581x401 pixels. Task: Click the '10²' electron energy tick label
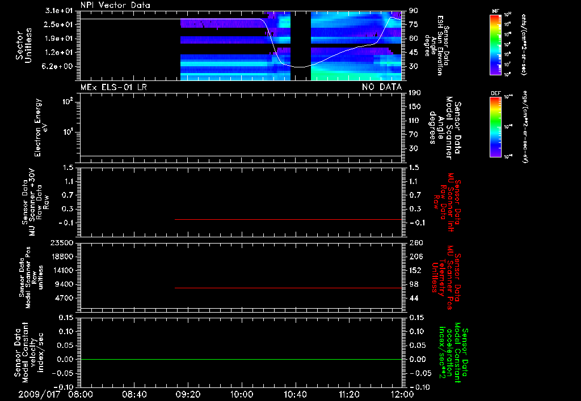pos(68,101)
